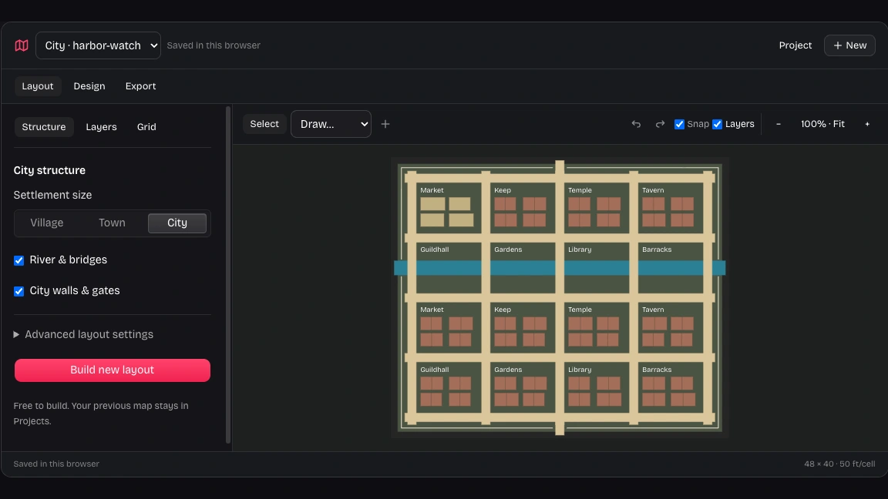The width and height of the screenshot is (888, 499).
Task: Toggle the Snap checkbox
Action: tap(680, 124)
